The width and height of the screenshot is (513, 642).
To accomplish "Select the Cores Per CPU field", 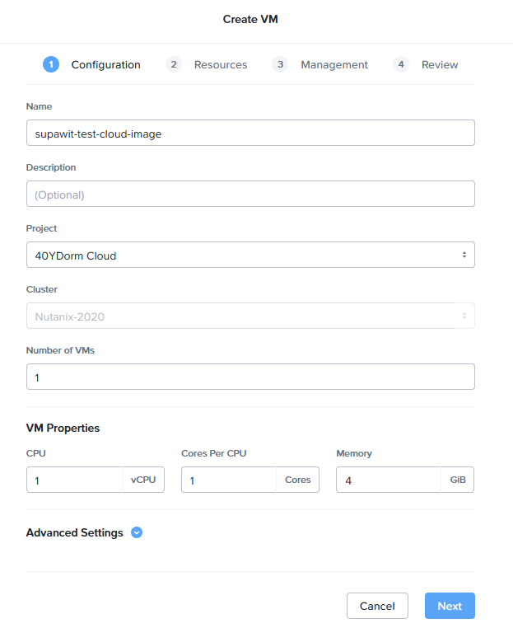I will 229,480.
